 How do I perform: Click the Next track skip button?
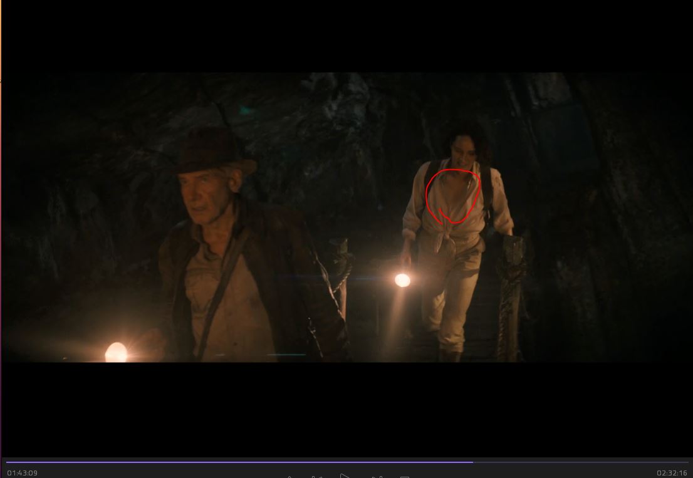(x=377, y=476)
